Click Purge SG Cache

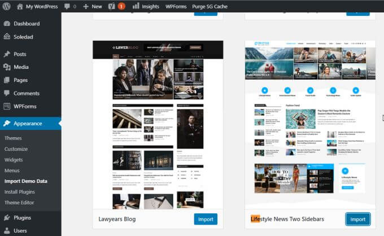210,7
